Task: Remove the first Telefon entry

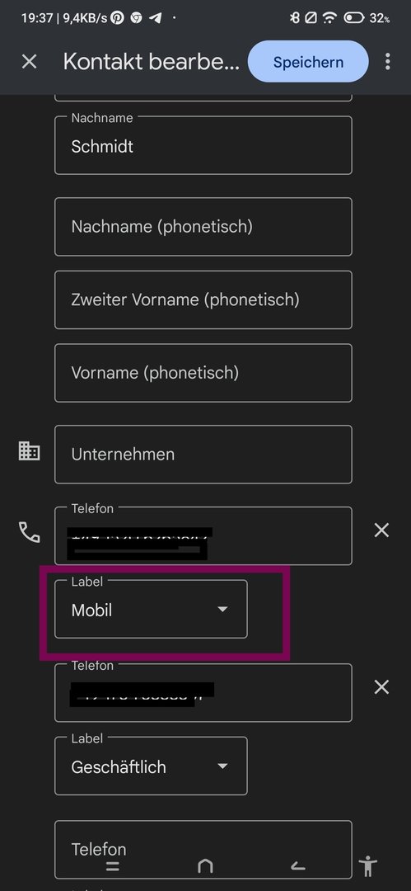Action: [381, 530]
